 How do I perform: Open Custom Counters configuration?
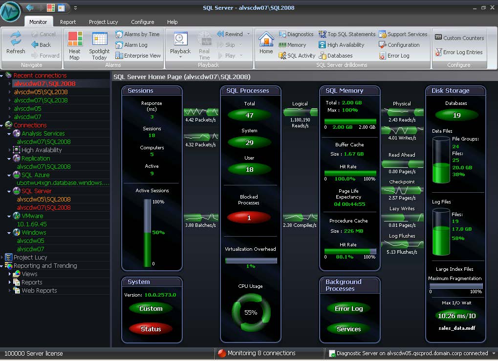click(x=459, y=38)
